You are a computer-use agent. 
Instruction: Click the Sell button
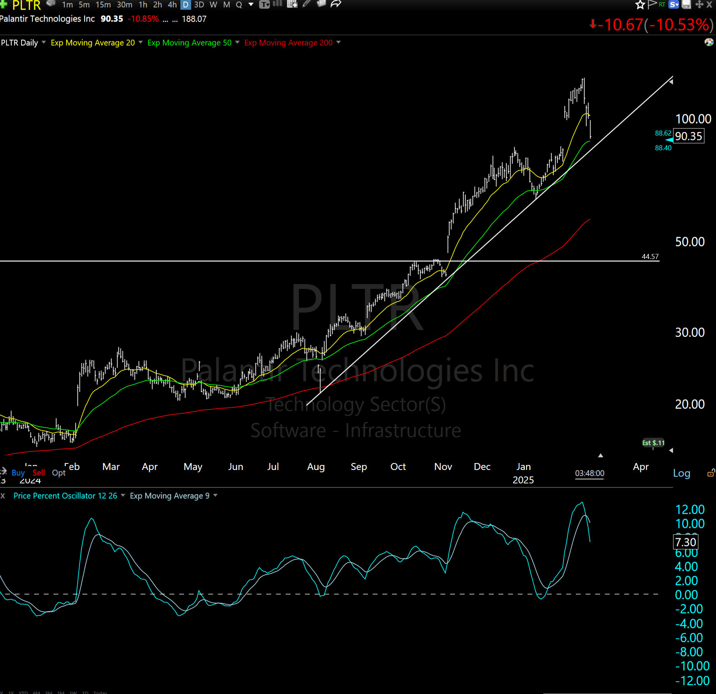pyautogui.click(x=39, y=473)
